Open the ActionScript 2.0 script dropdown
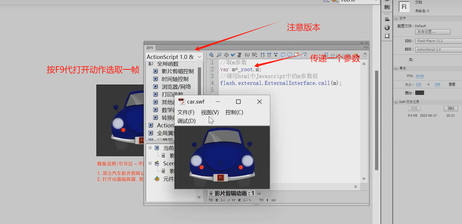Screen dimensions: 462x224 [x=439, y=50]
